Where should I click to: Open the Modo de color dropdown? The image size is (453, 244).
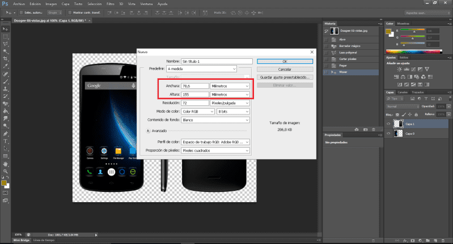click(x=198, y=112)
